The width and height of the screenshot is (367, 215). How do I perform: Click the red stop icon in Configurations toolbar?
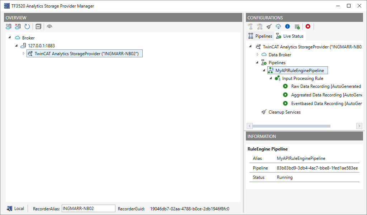[x=308, y=27]
